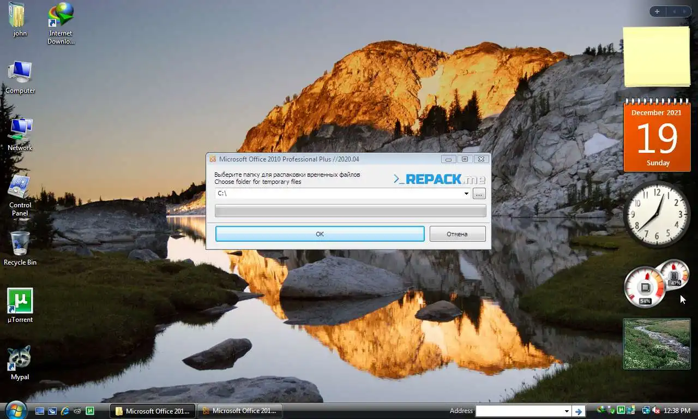Click the extraction progress bar
The image size is (698, 419).
350,211
